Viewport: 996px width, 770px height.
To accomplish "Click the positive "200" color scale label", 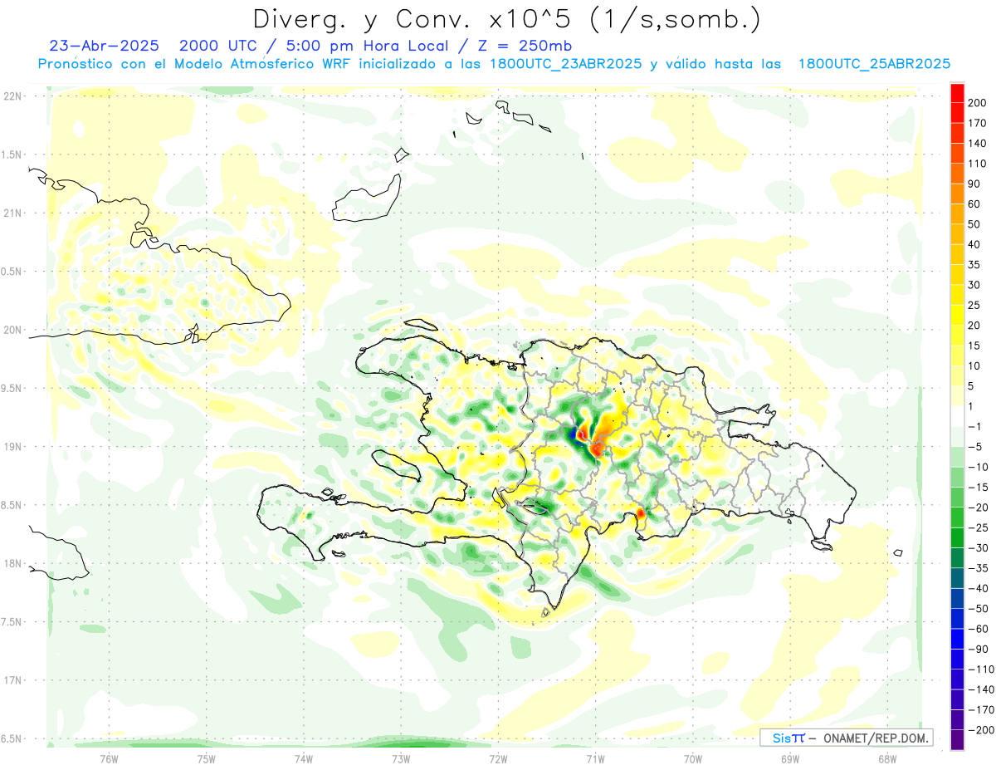I will tap(977, 103).
